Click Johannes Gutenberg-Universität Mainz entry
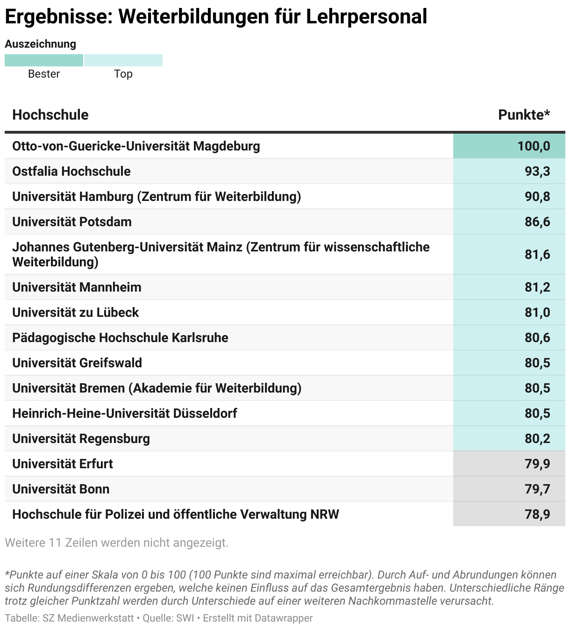570x629 pixels. [221, 254]
